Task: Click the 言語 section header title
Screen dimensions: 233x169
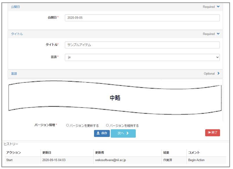Action: click(14, 74)
